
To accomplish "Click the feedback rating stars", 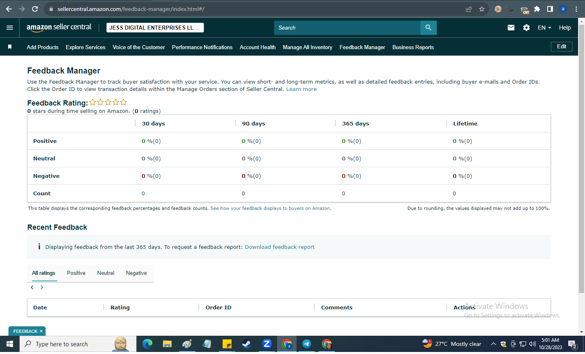I will pyautogui.click(x=108, y=102).
